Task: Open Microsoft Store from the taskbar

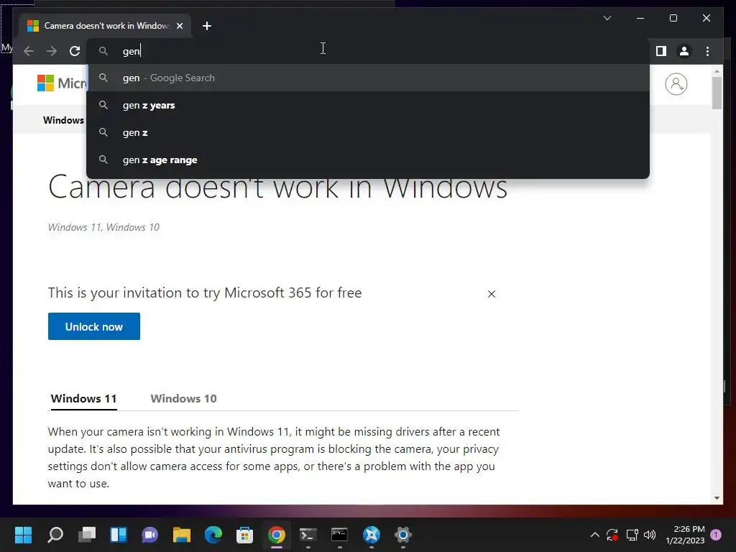Action: click(x=244, y=535)
